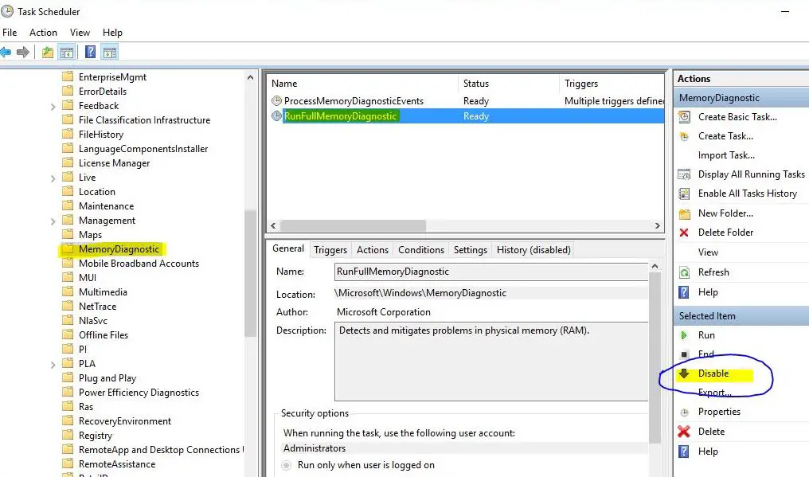Click the black End square icon
Screen dimensions: 809x477
684,354
